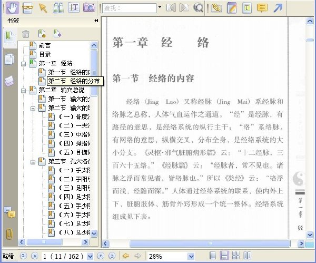Open the zoom percentage dropdown
The width and height of the screenshot is (316, 263).
click(191, 256)
